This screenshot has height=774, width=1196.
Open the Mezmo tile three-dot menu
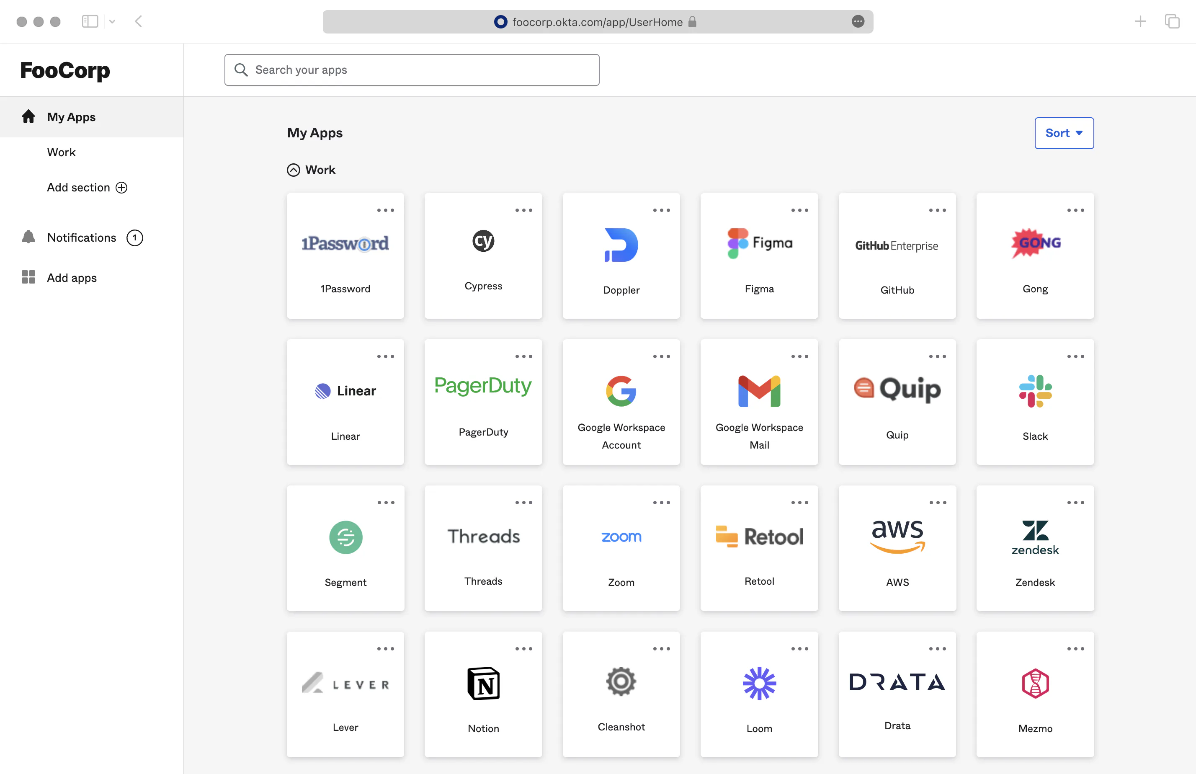point(1075,649)
